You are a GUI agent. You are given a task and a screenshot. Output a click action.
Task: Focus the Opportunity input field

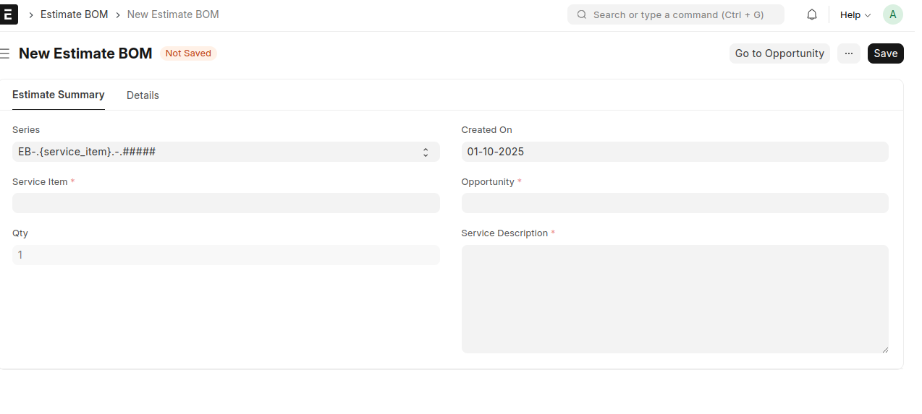point(674,203)
